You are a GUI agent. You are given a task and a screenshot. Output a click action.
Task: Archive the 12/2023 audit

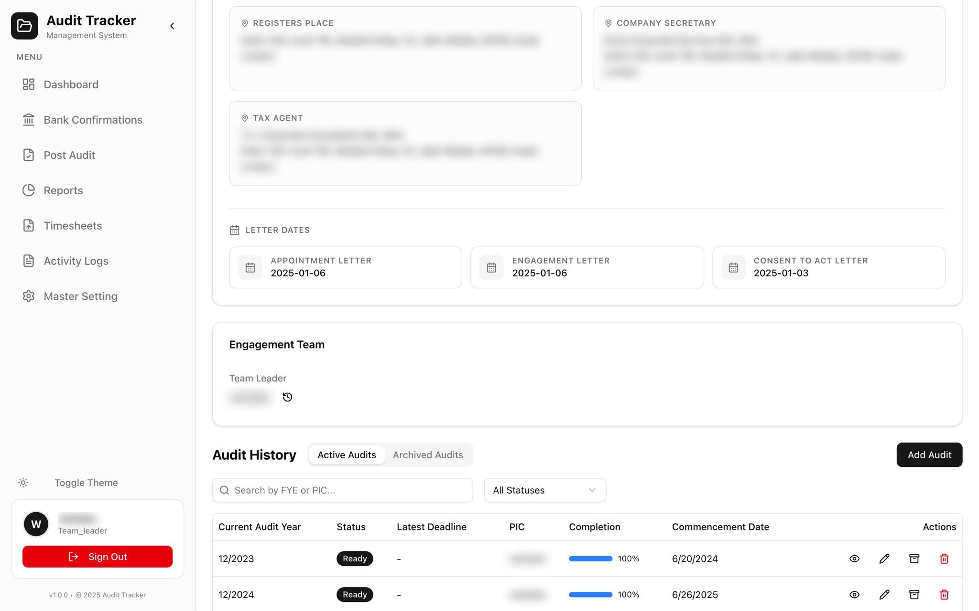coord(914,558)
